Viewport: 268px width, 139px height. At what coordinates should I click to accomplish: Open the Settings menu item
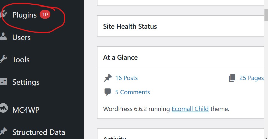[x=26, y=82]
